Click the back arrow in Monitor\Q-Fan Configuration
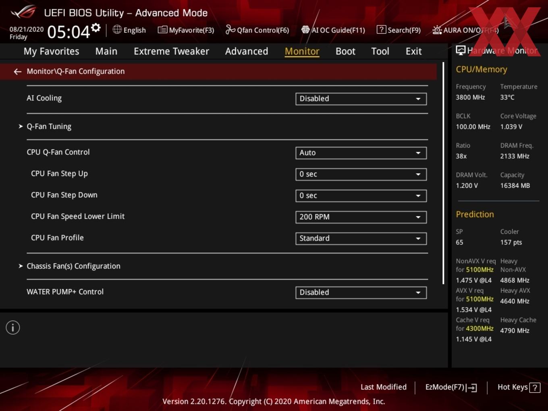 [17, 72]
